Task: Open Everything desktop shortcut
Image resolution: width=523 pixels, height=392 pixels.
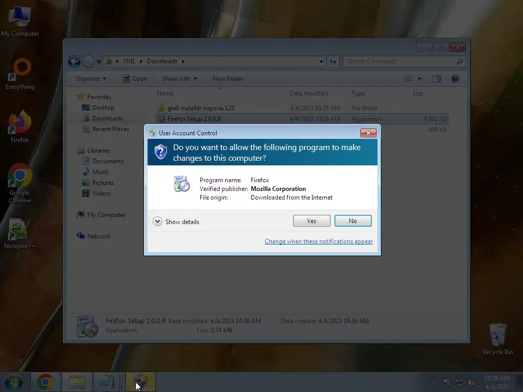Action: (x=20, y=74)
